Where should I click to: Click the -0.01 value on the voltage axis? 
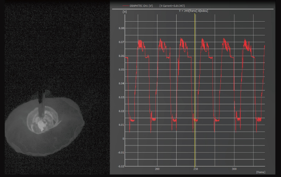(x=121, y=152)
